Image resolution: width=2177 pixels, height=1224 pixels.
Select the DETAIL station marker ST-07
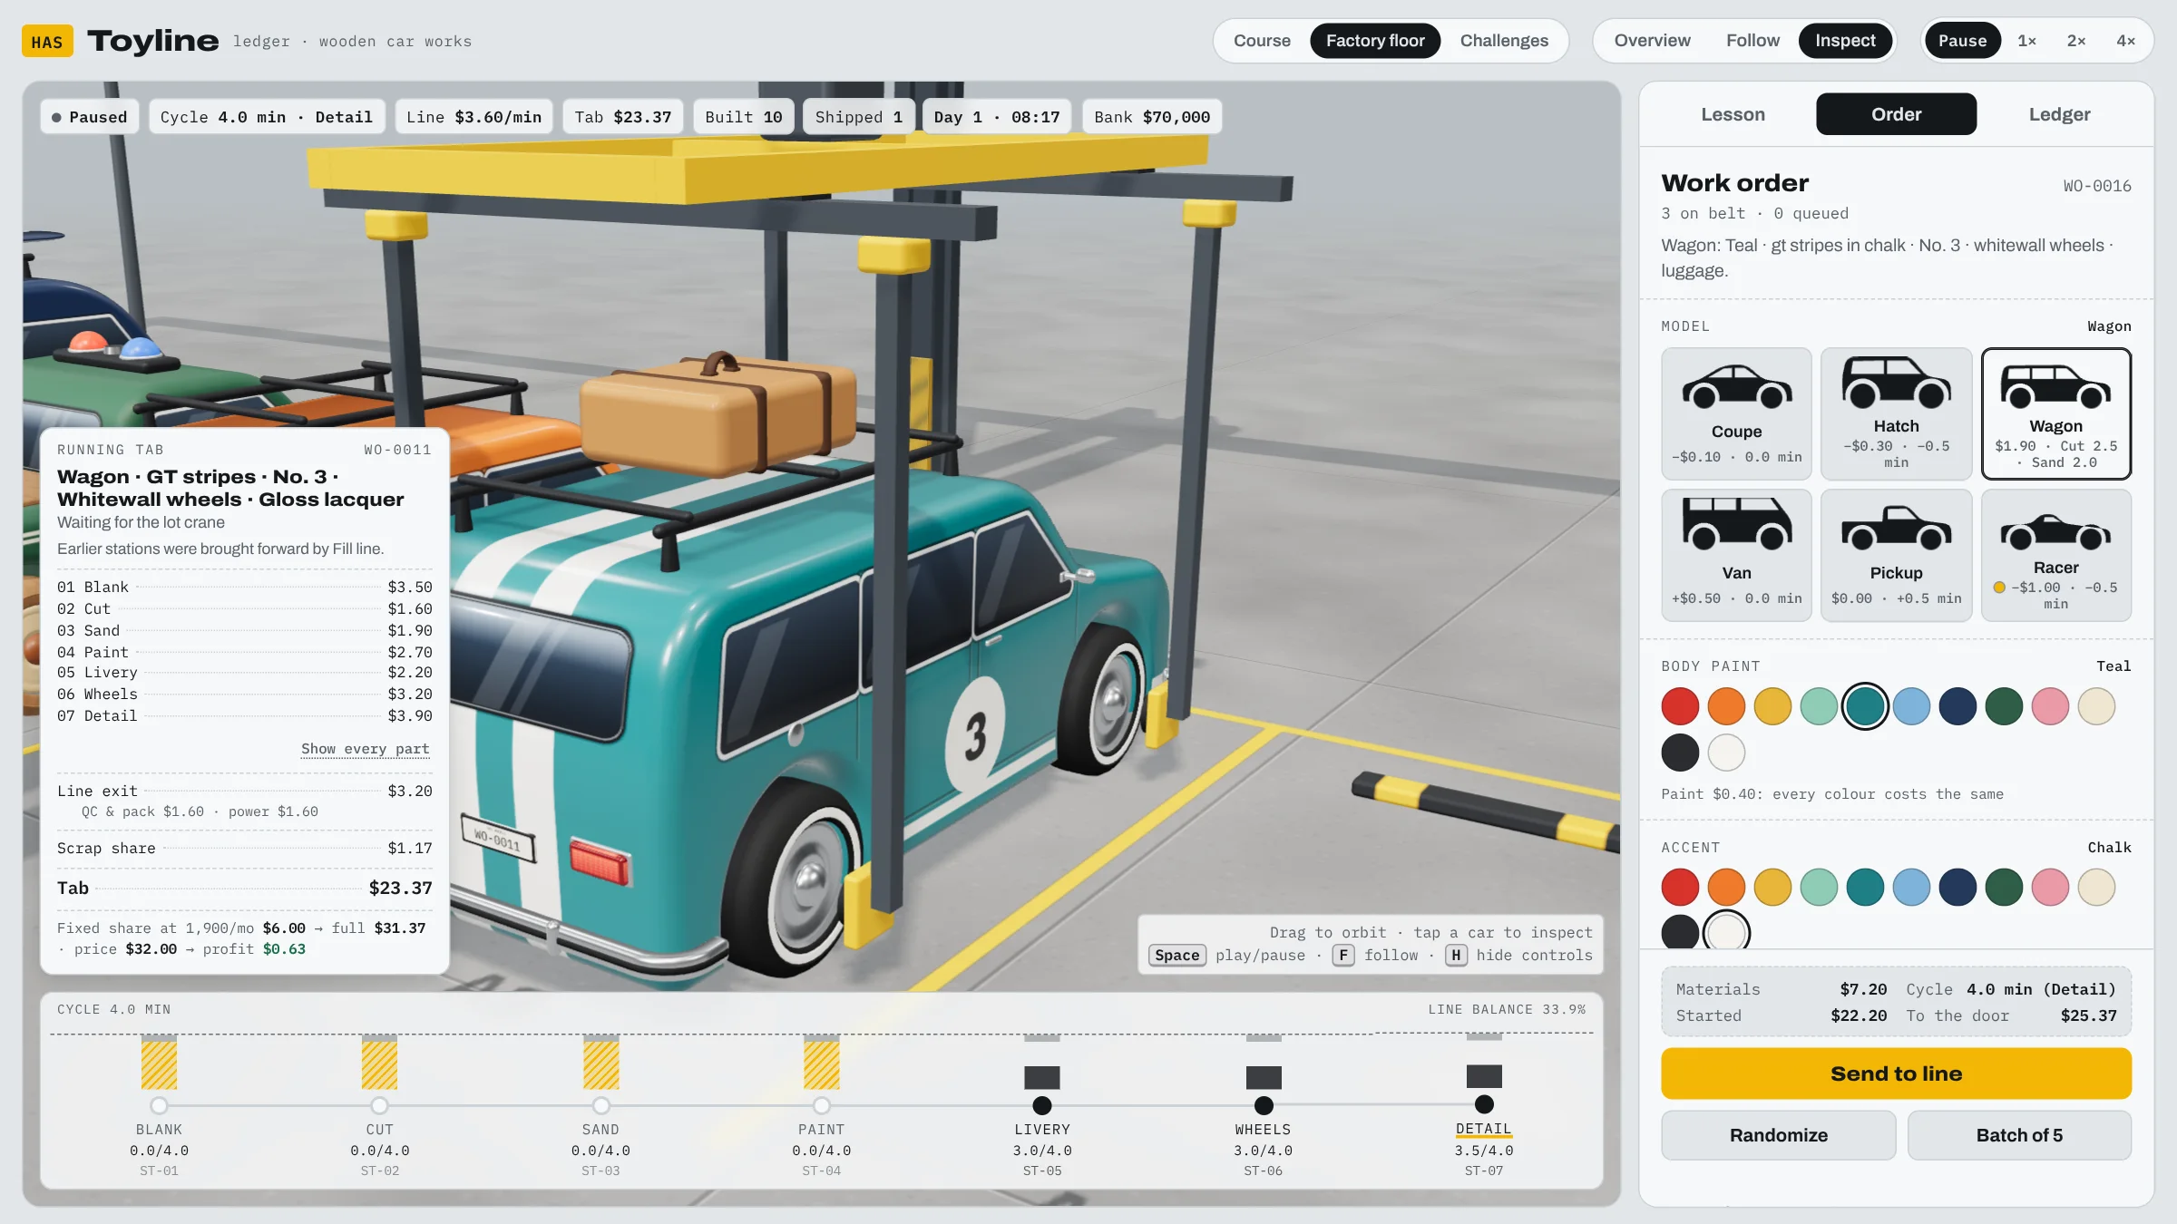tap(1484, 1104)
